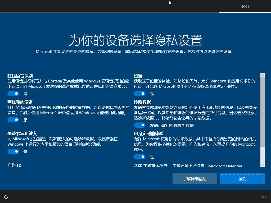Viewport: 271px width, 203px height.
Task: Select the 服务 tab at top right
Action: [245, 6]
